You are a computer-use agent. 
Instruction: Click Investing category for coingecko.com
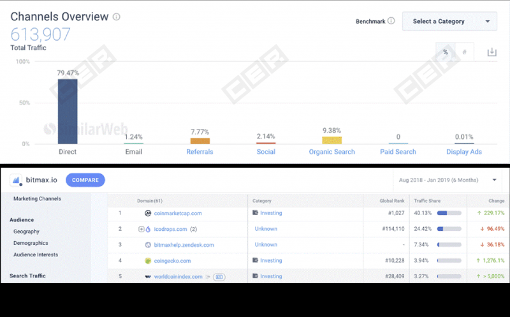pos(271,260)
